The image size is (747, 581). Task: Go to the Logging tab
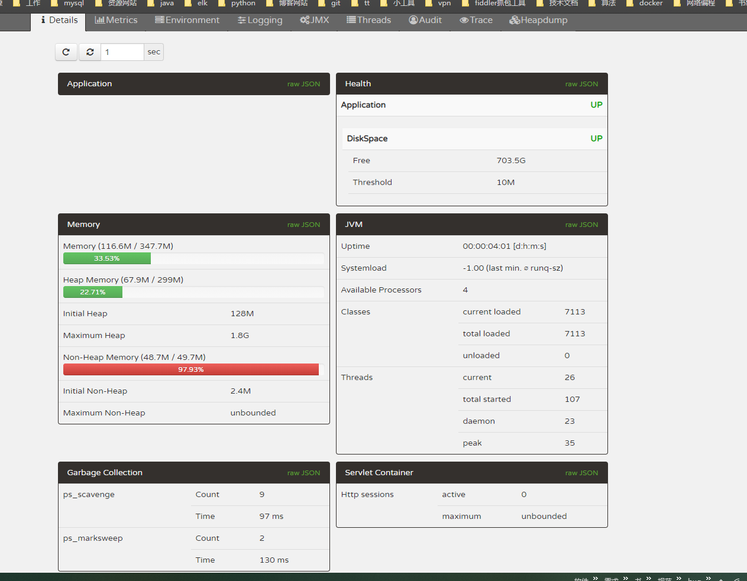260,20
